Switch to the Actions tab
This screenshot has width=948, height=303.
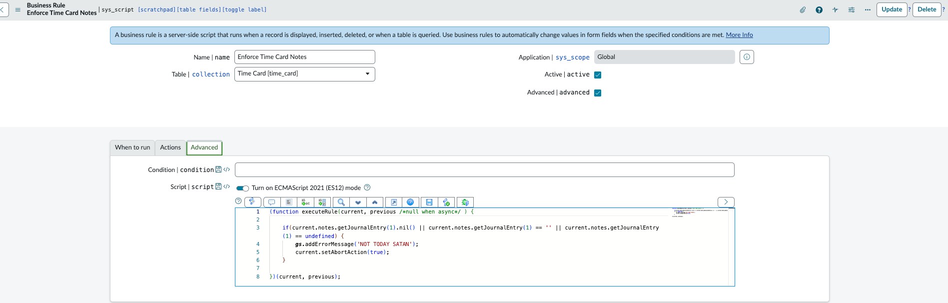coord(170,147)
